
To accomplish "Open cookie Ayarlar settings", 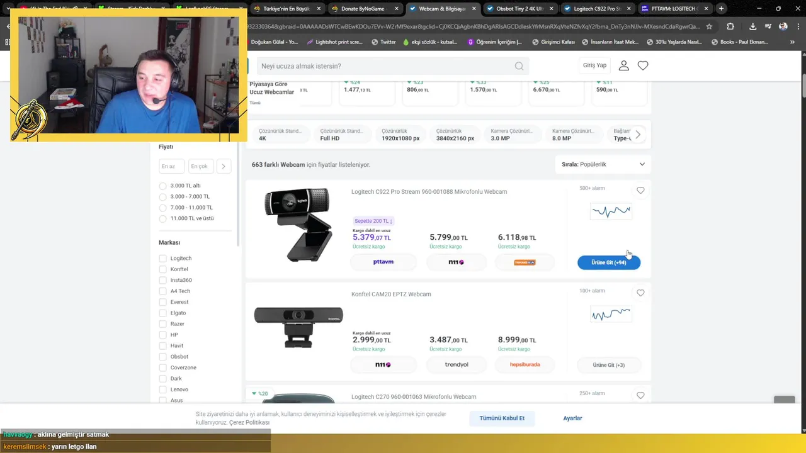I will pyautogui.click(x=572, y=418).
